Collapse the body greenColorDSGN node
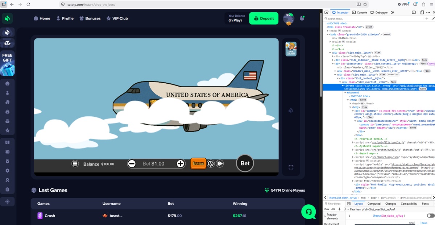The width and height of the screenshot is (435, 225). (x=328, y=34)
